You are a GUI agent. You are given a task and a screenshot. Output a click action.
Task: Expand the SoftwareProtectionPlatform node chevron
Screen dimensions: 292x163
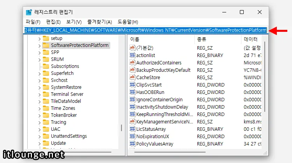pyautogui.click(x=39, y=46)
